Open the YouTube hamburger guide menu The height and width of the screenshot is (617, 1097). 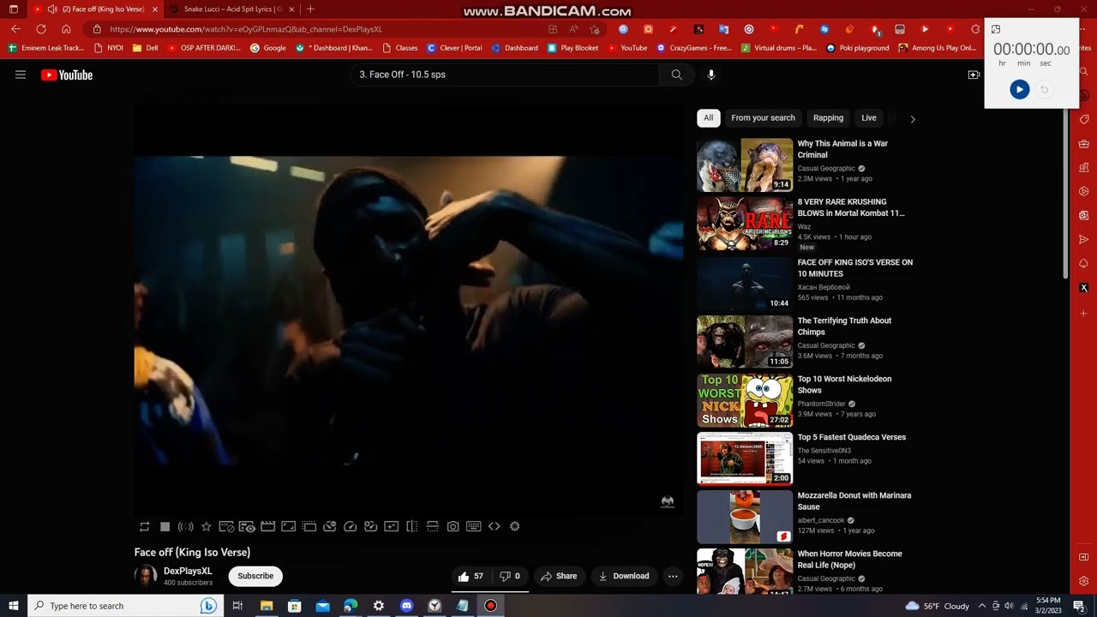coord(21,75)
